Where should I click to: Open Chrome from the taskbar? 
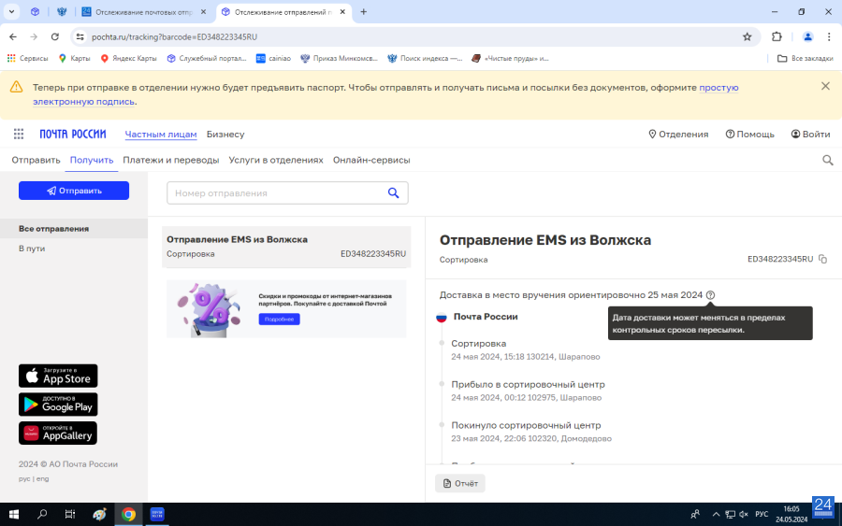tap(128, 514)
